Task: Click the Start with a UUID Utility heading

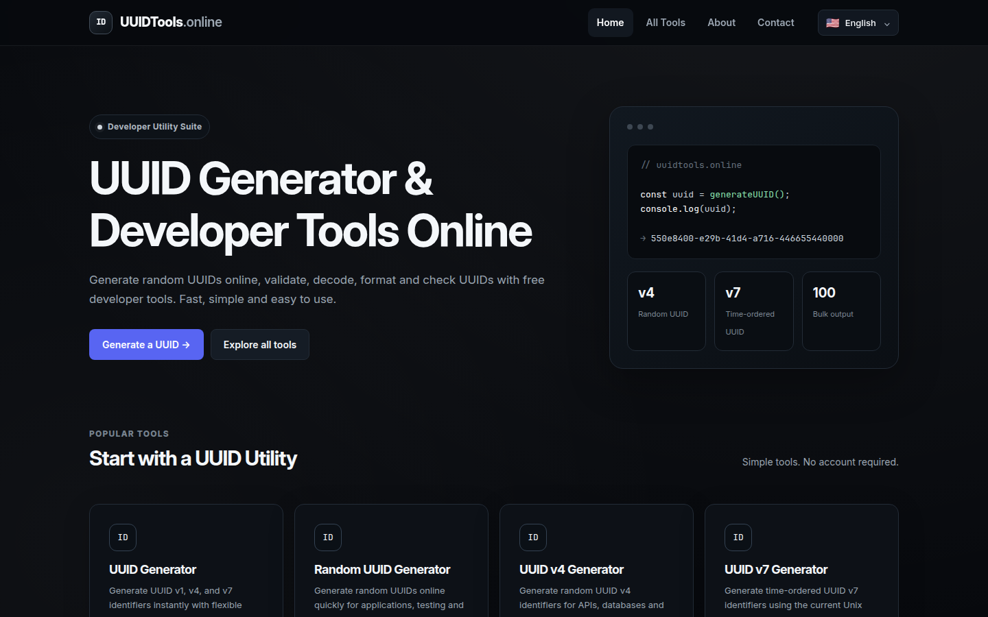Action: pyautogui.click(x=193, y=459)
